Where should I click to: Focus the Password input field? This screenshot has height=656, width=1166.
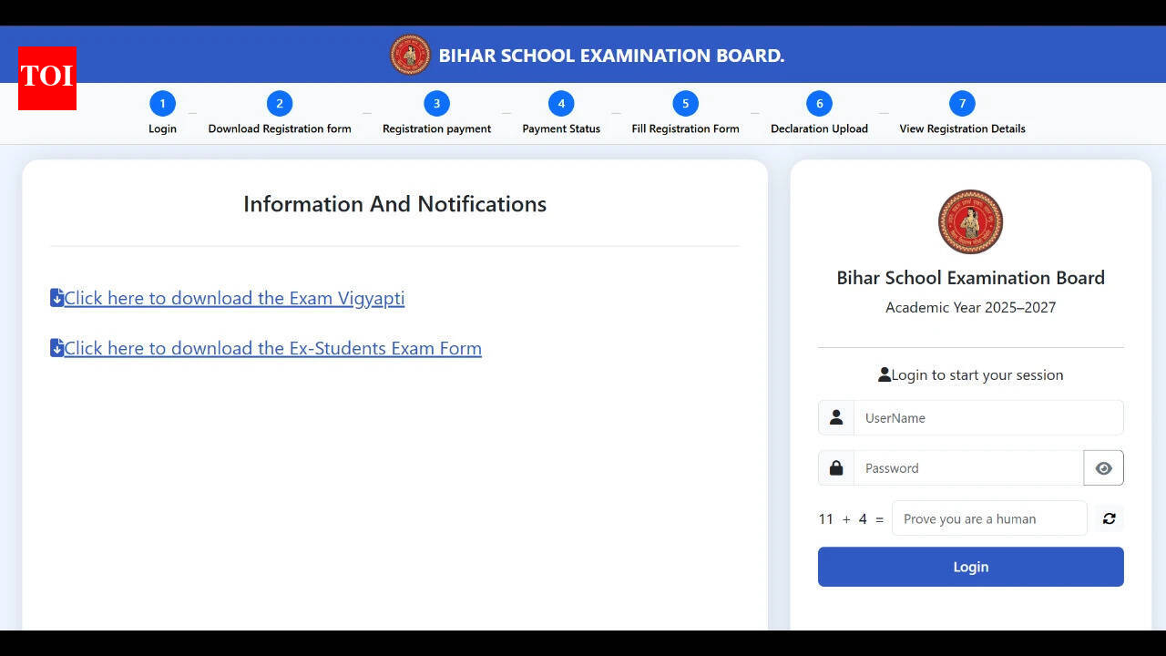pos(968,468)
